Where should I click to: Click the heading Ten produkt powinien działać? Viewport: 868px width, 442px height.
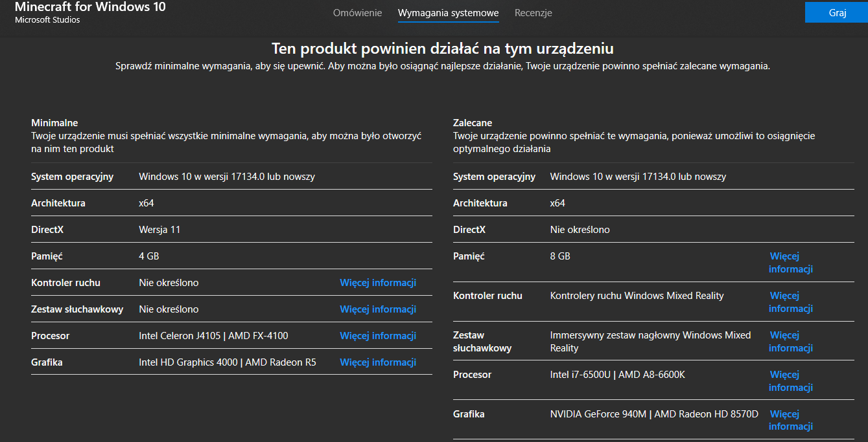(442, 49)
